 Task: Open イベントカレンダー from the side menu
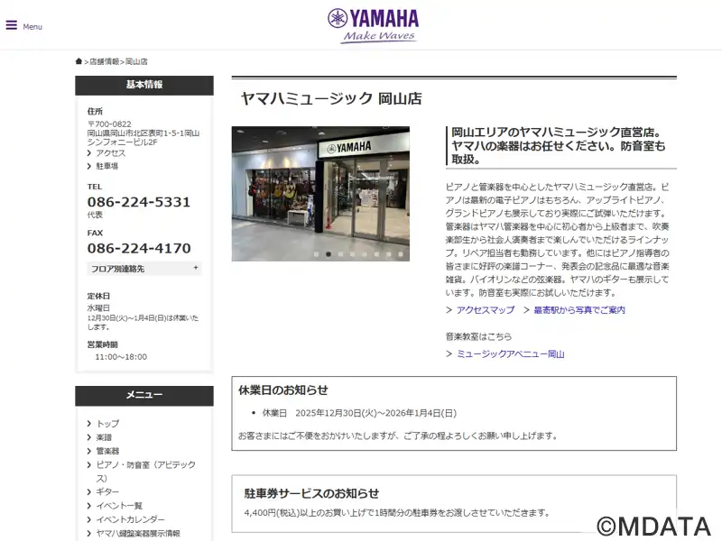tap(130, 519)
